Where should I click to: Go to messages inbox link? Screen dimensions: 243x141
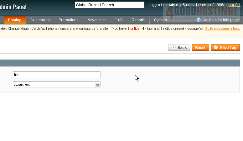[x=222, y=29]
